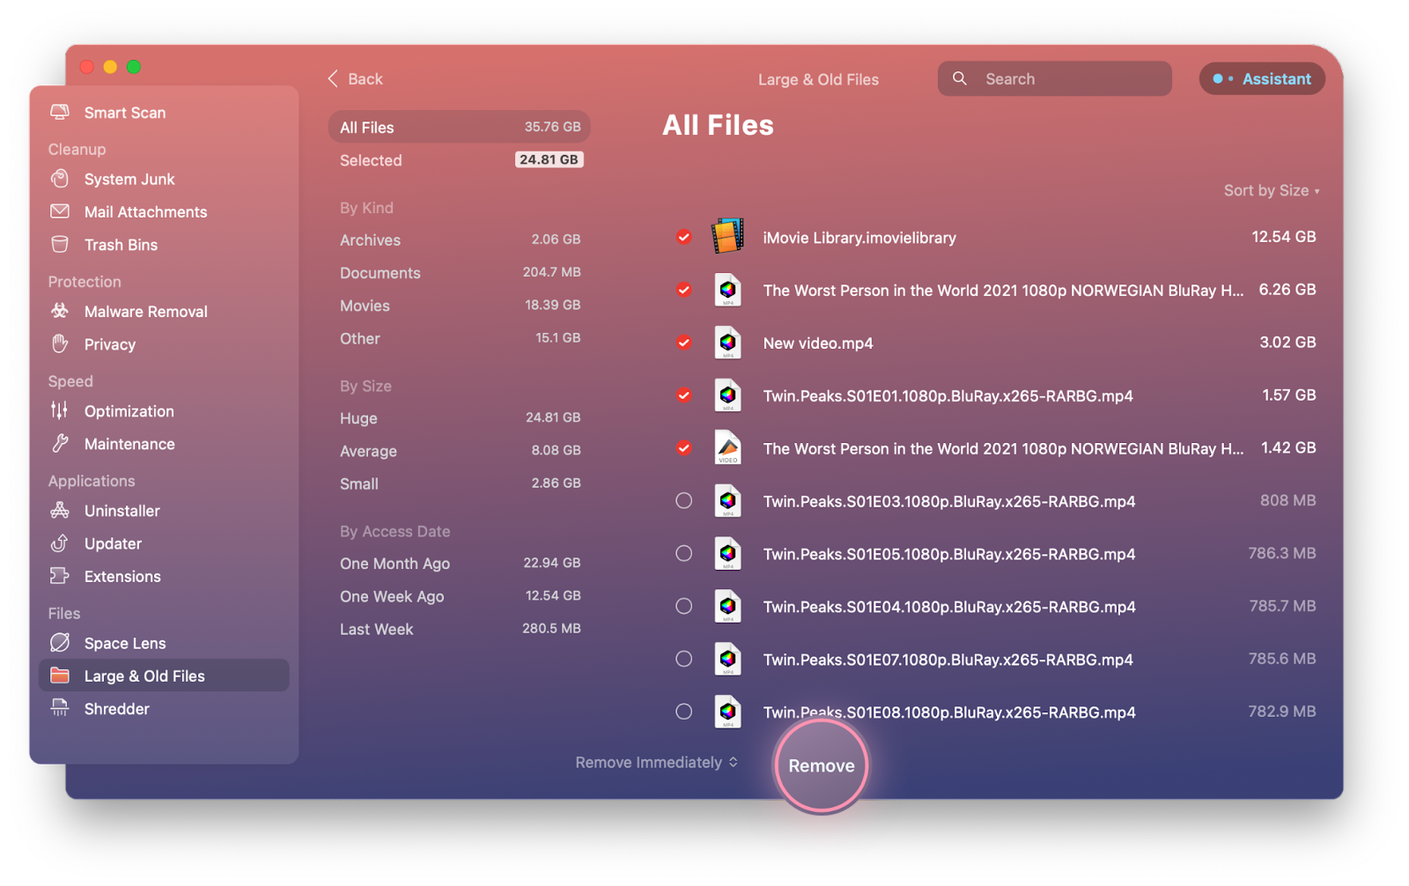
Task: Click the Maintenance wrench icon
Action: coord(60,443)
